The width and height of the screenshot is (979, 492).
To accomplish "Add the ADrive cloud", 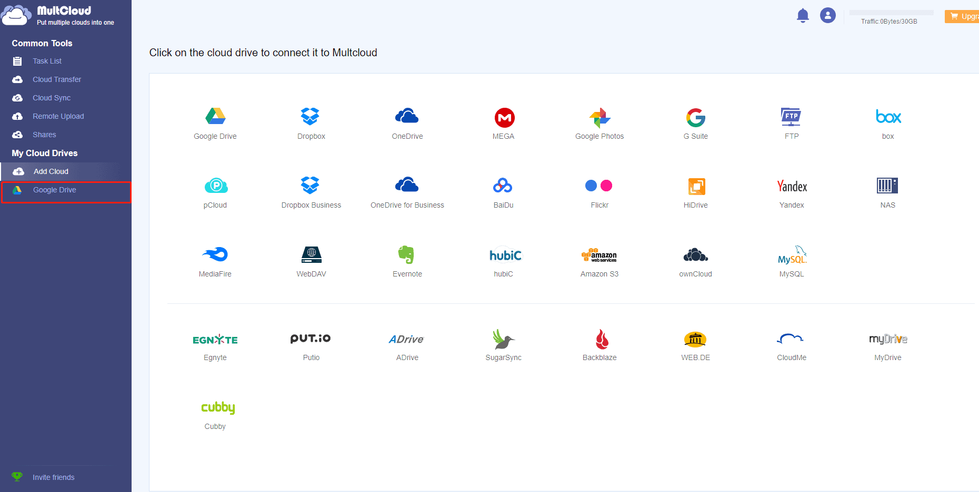I will (x=406, y=339).
